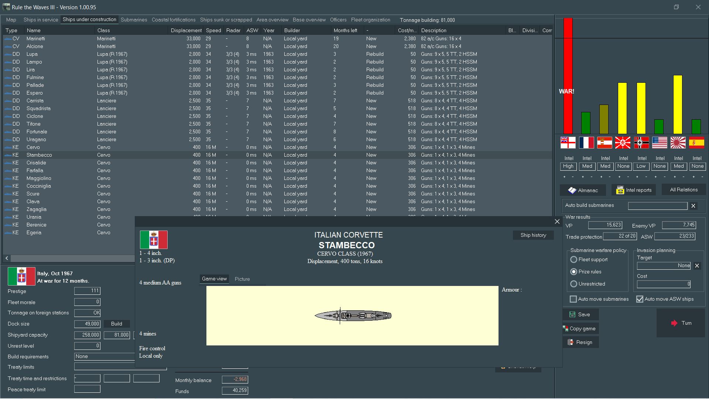The image size is (709, 399).
Task: Click the Japanese rising sun flag
Action: (x=678, y=143)
